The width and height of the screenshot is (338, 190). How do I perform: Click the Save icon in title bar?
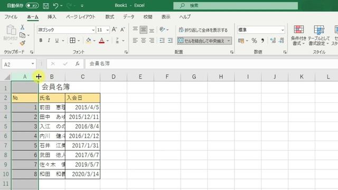coord(46,6)
